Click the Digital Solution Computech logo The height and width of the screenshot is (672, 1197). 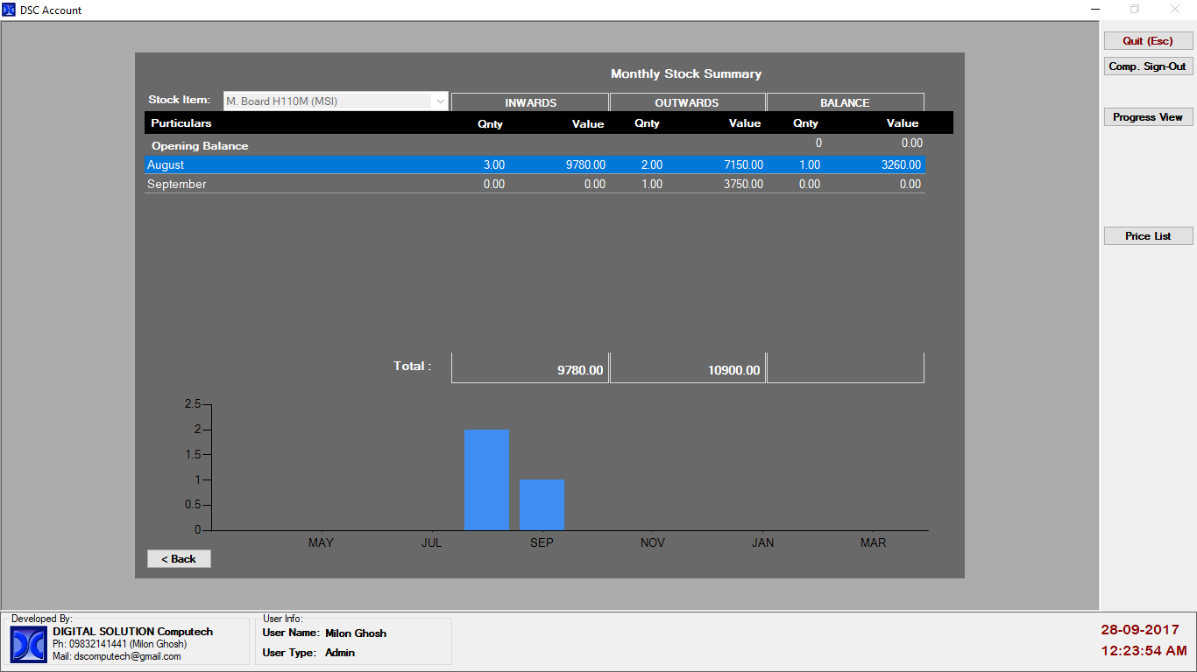[29, 645]
